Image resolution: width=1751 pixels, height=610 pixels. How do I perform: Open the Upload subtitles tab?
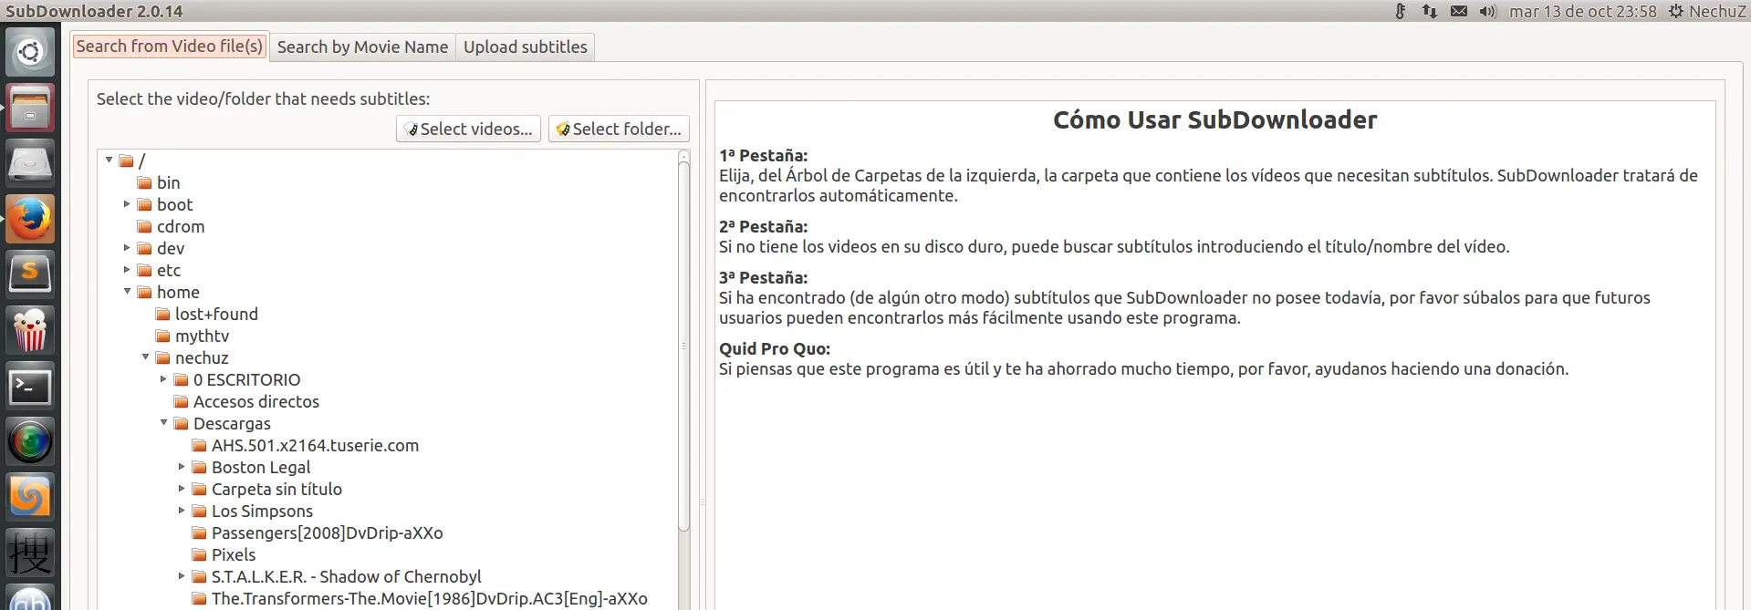[x=526, y=47]
